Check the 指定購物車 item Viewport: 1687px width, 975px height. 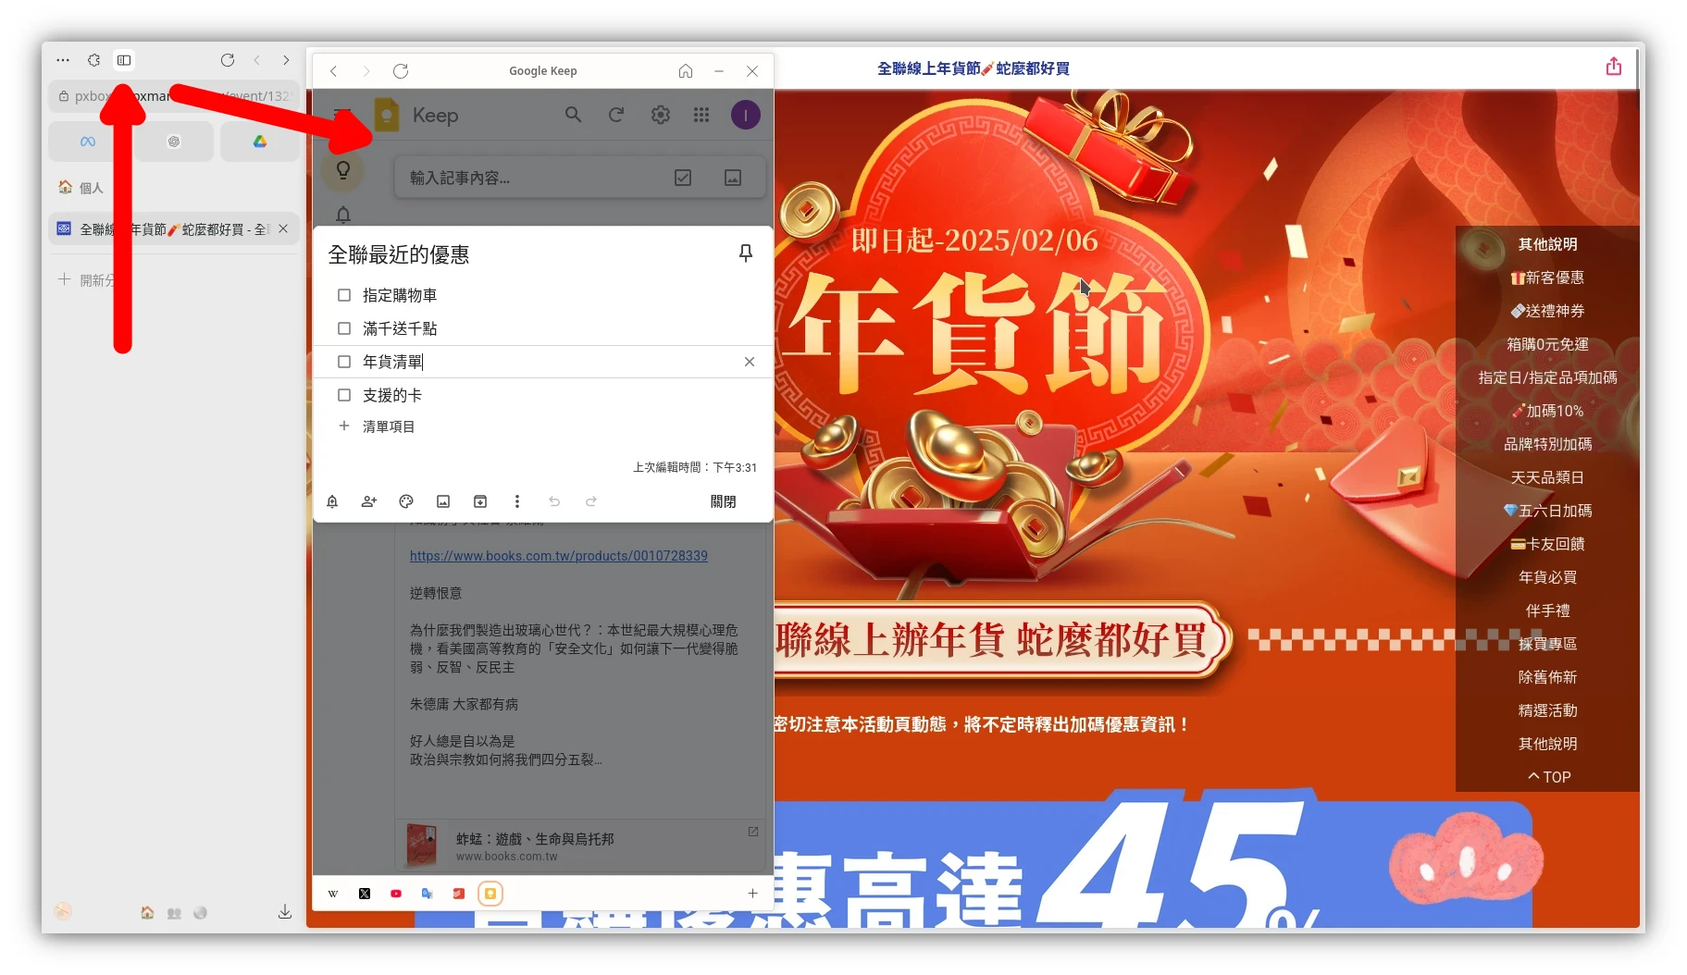point(344,295)
